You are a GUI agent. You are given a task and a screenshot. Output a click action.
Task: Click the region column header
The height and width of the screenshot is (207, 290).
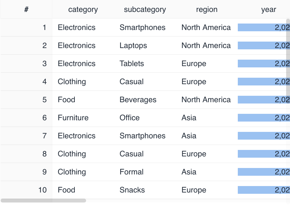coord(207,10)
